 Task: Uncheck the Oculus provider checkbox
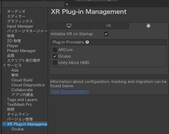[55, 56]
